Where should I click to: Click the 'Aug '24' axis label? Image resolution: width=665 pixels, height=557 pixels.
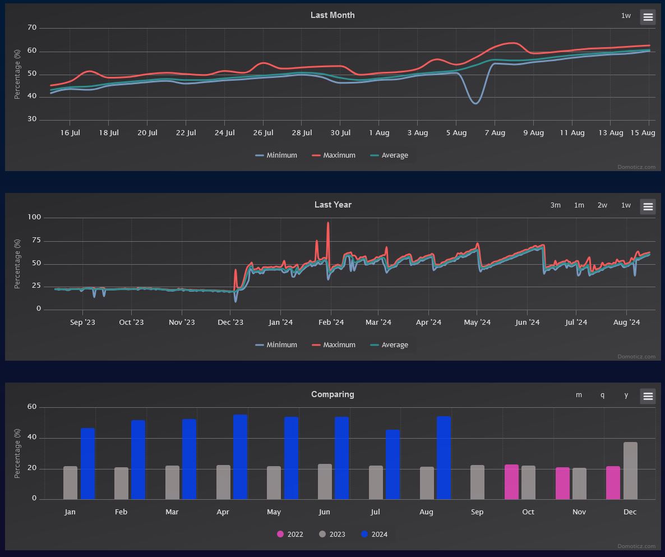[x=626, y=323]
